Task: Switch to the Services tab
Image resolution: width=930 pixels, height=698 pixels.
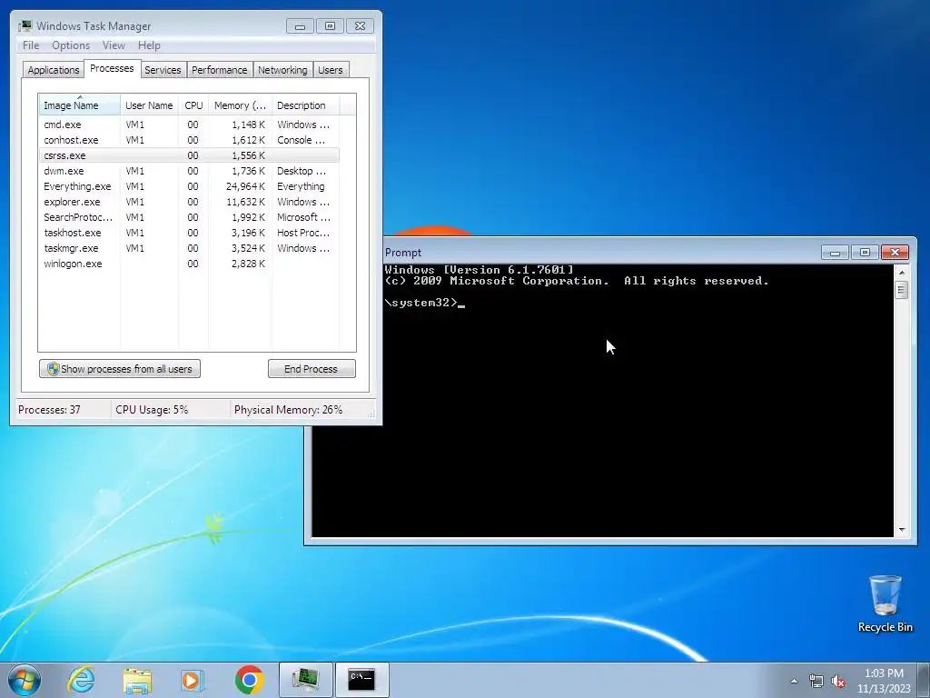Action: pos(163,70)
